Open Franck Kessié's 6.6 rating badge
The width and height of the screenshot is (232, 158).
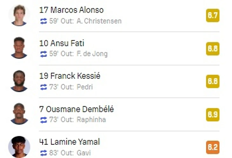click(x=213, y=81)
